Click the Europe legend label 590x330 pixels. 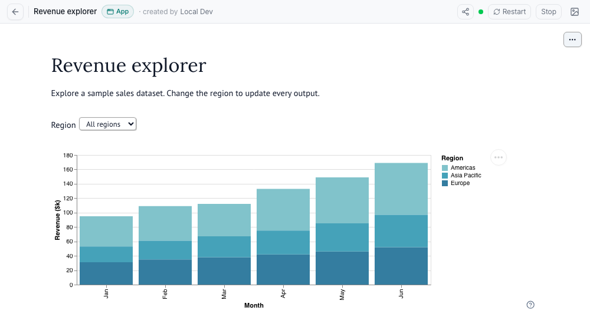pyautogui.click(x=460, y=183)
